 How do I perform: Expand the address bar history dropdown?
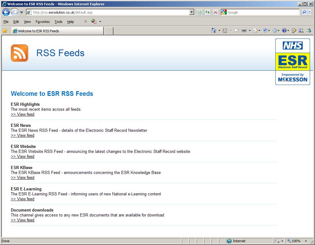click(x=192, y=12)
